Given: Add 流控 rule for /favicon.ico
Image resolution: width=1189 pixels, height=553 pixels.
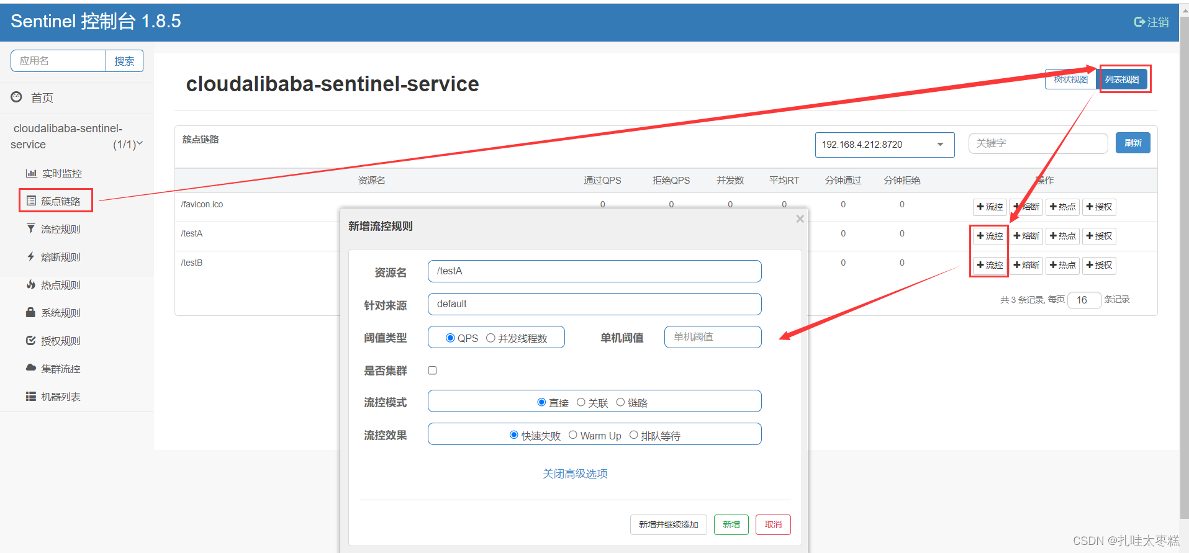Looking at the screenshot, I should (990, 207).
